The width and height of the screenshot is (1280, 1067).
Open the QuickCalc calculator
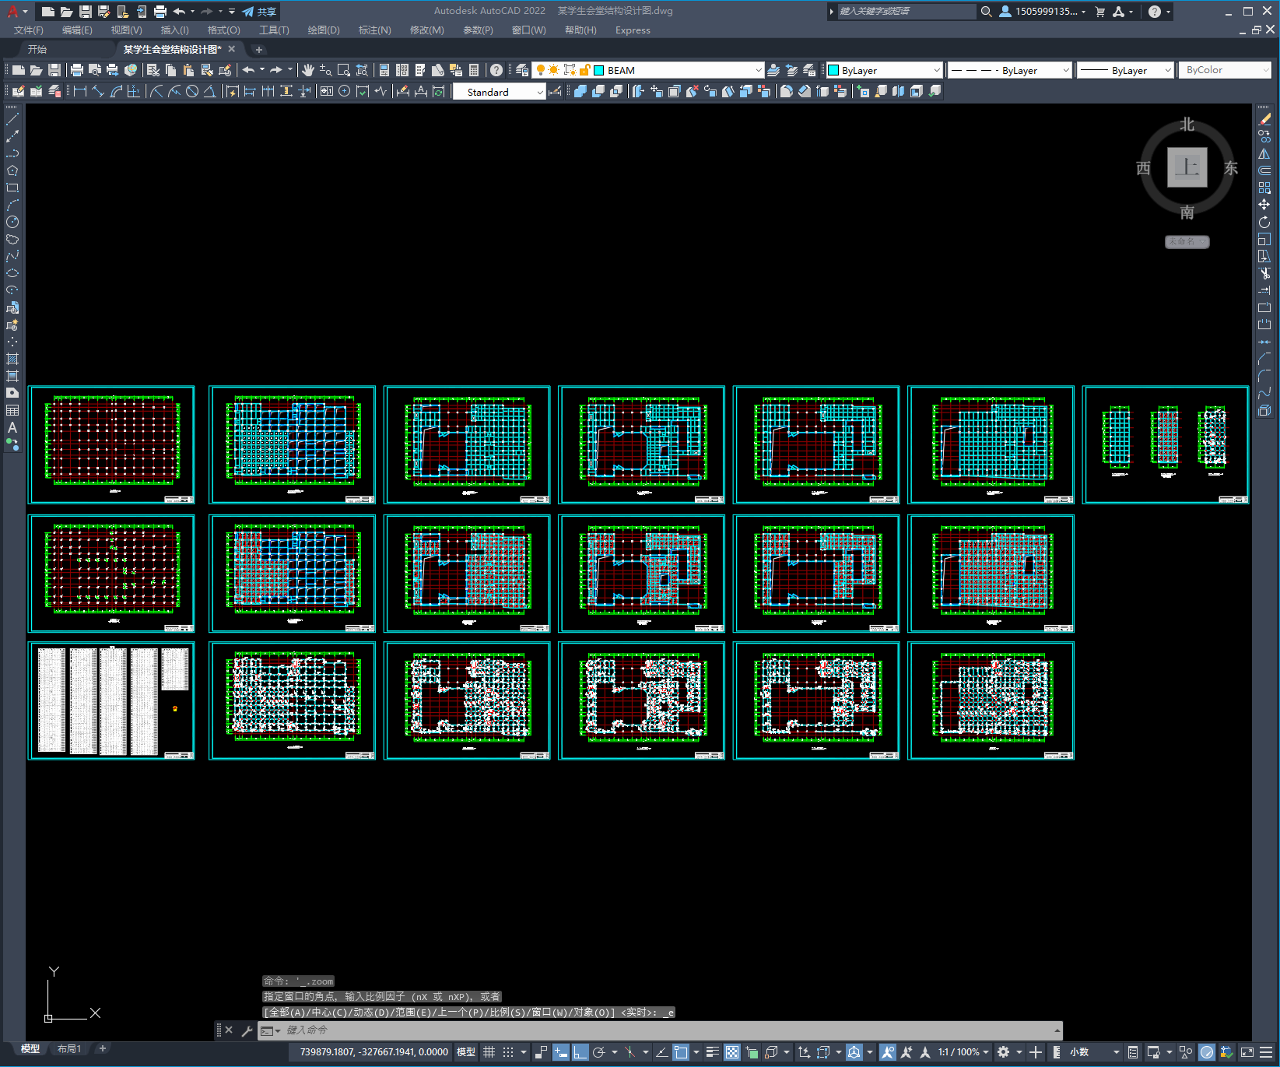pyautogui.click(x=474, y=70)
